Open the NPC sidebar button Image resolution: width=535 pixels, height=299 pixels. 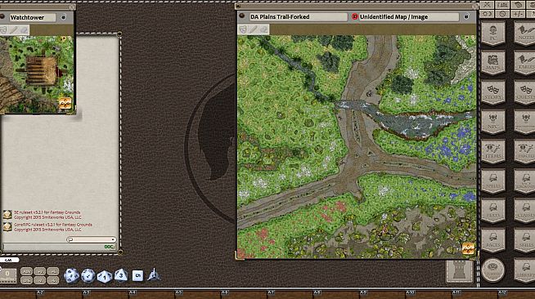[x=493, y=122]
